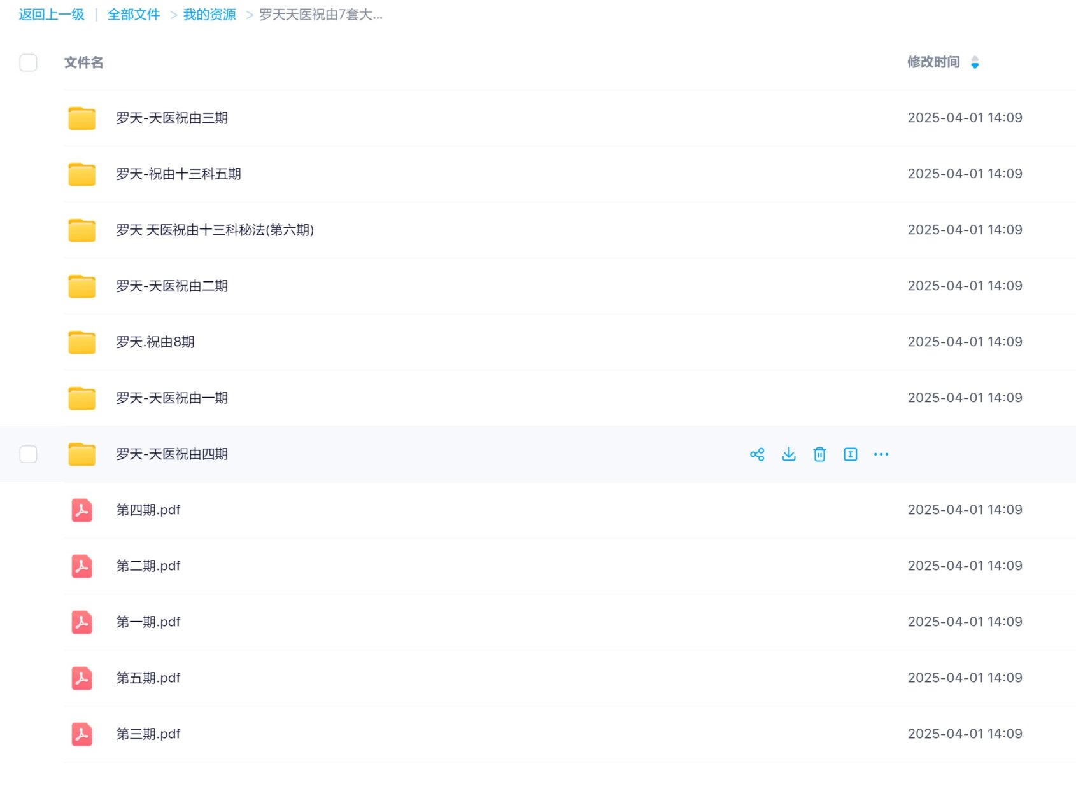Screen dimensions: 1076x796
Task: Toggle the select-all checkbox in header
Action: coord(28,62)
